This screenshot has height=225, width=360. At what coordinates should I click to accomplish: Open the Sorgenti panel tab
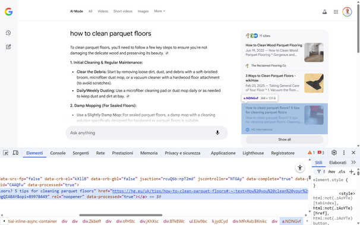click(x=81, y=153)
